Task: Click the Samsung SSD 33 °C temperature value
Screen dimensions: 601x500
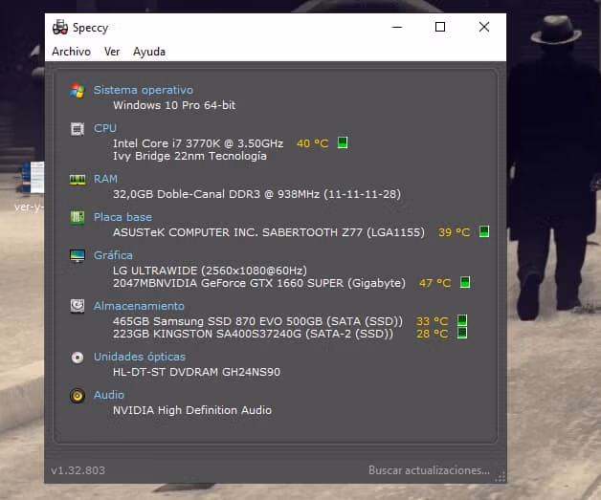Action: coord(432,321)
